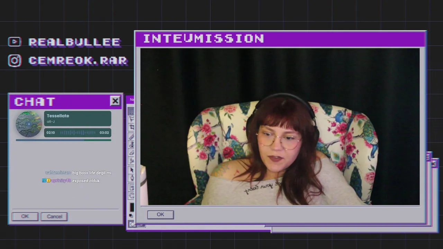The height and width of the screenshot is (249, 443).
Task: Click the black foreground color swatch
Action: tap(132, 207)
